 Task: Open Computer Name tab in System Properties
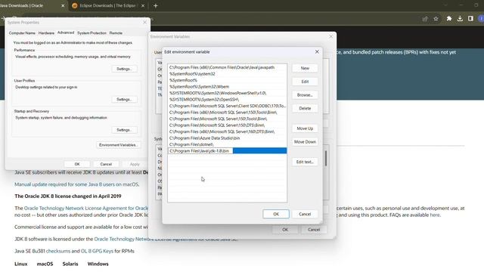tap(22, 33)
